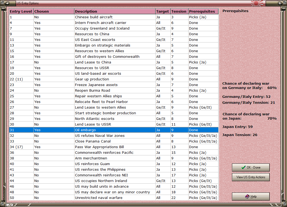This screenshot has height=207, width=287.
Task: Select Resources to western Allies
Action: (114, 51)
